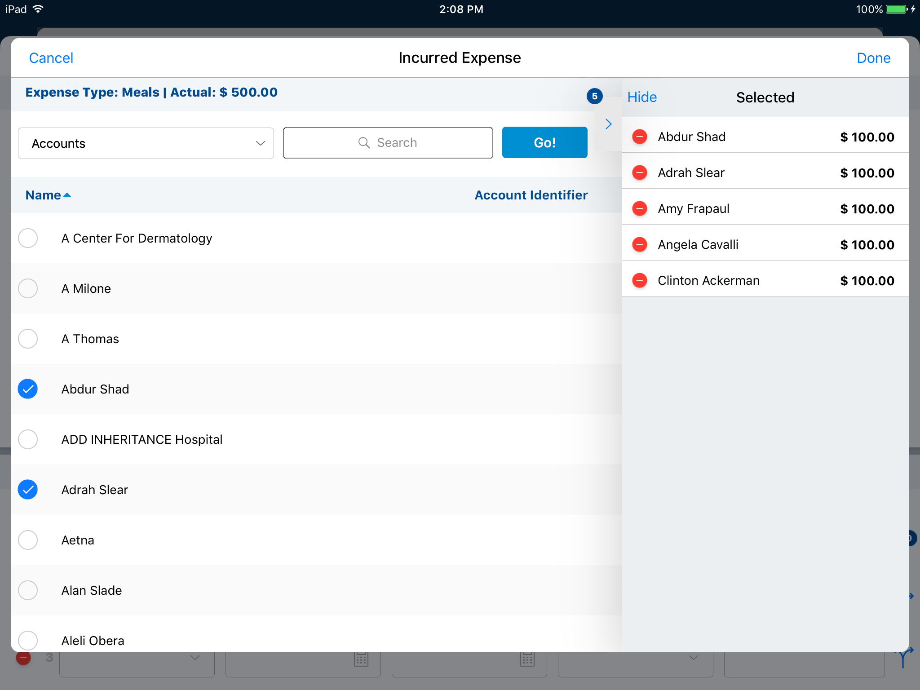This screenshot has height=690, width=920.
Task: Select the A Center For Dermatology account
Action: pyautogui.click(x=28, y=238)
